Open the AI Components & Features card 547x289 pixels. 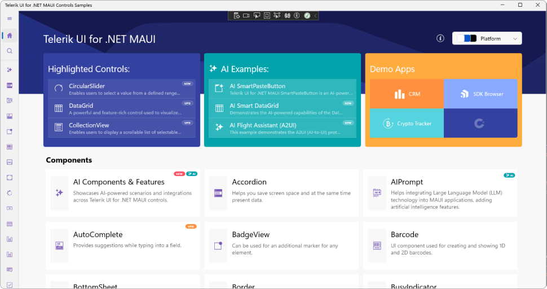122,193
